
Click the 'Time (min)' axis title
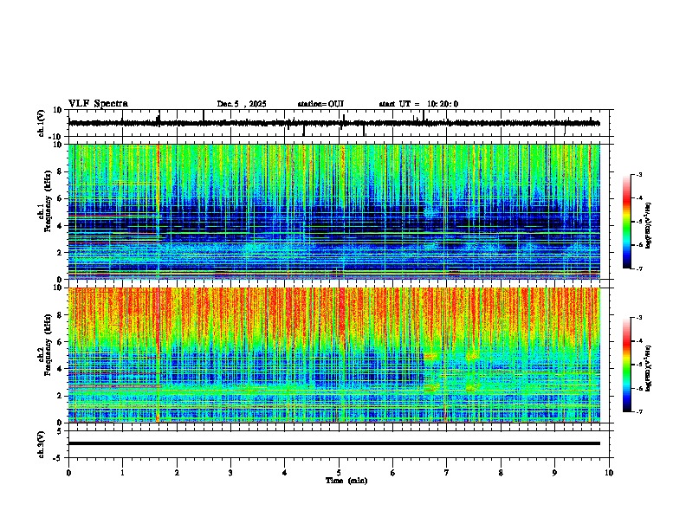[346, 481]
